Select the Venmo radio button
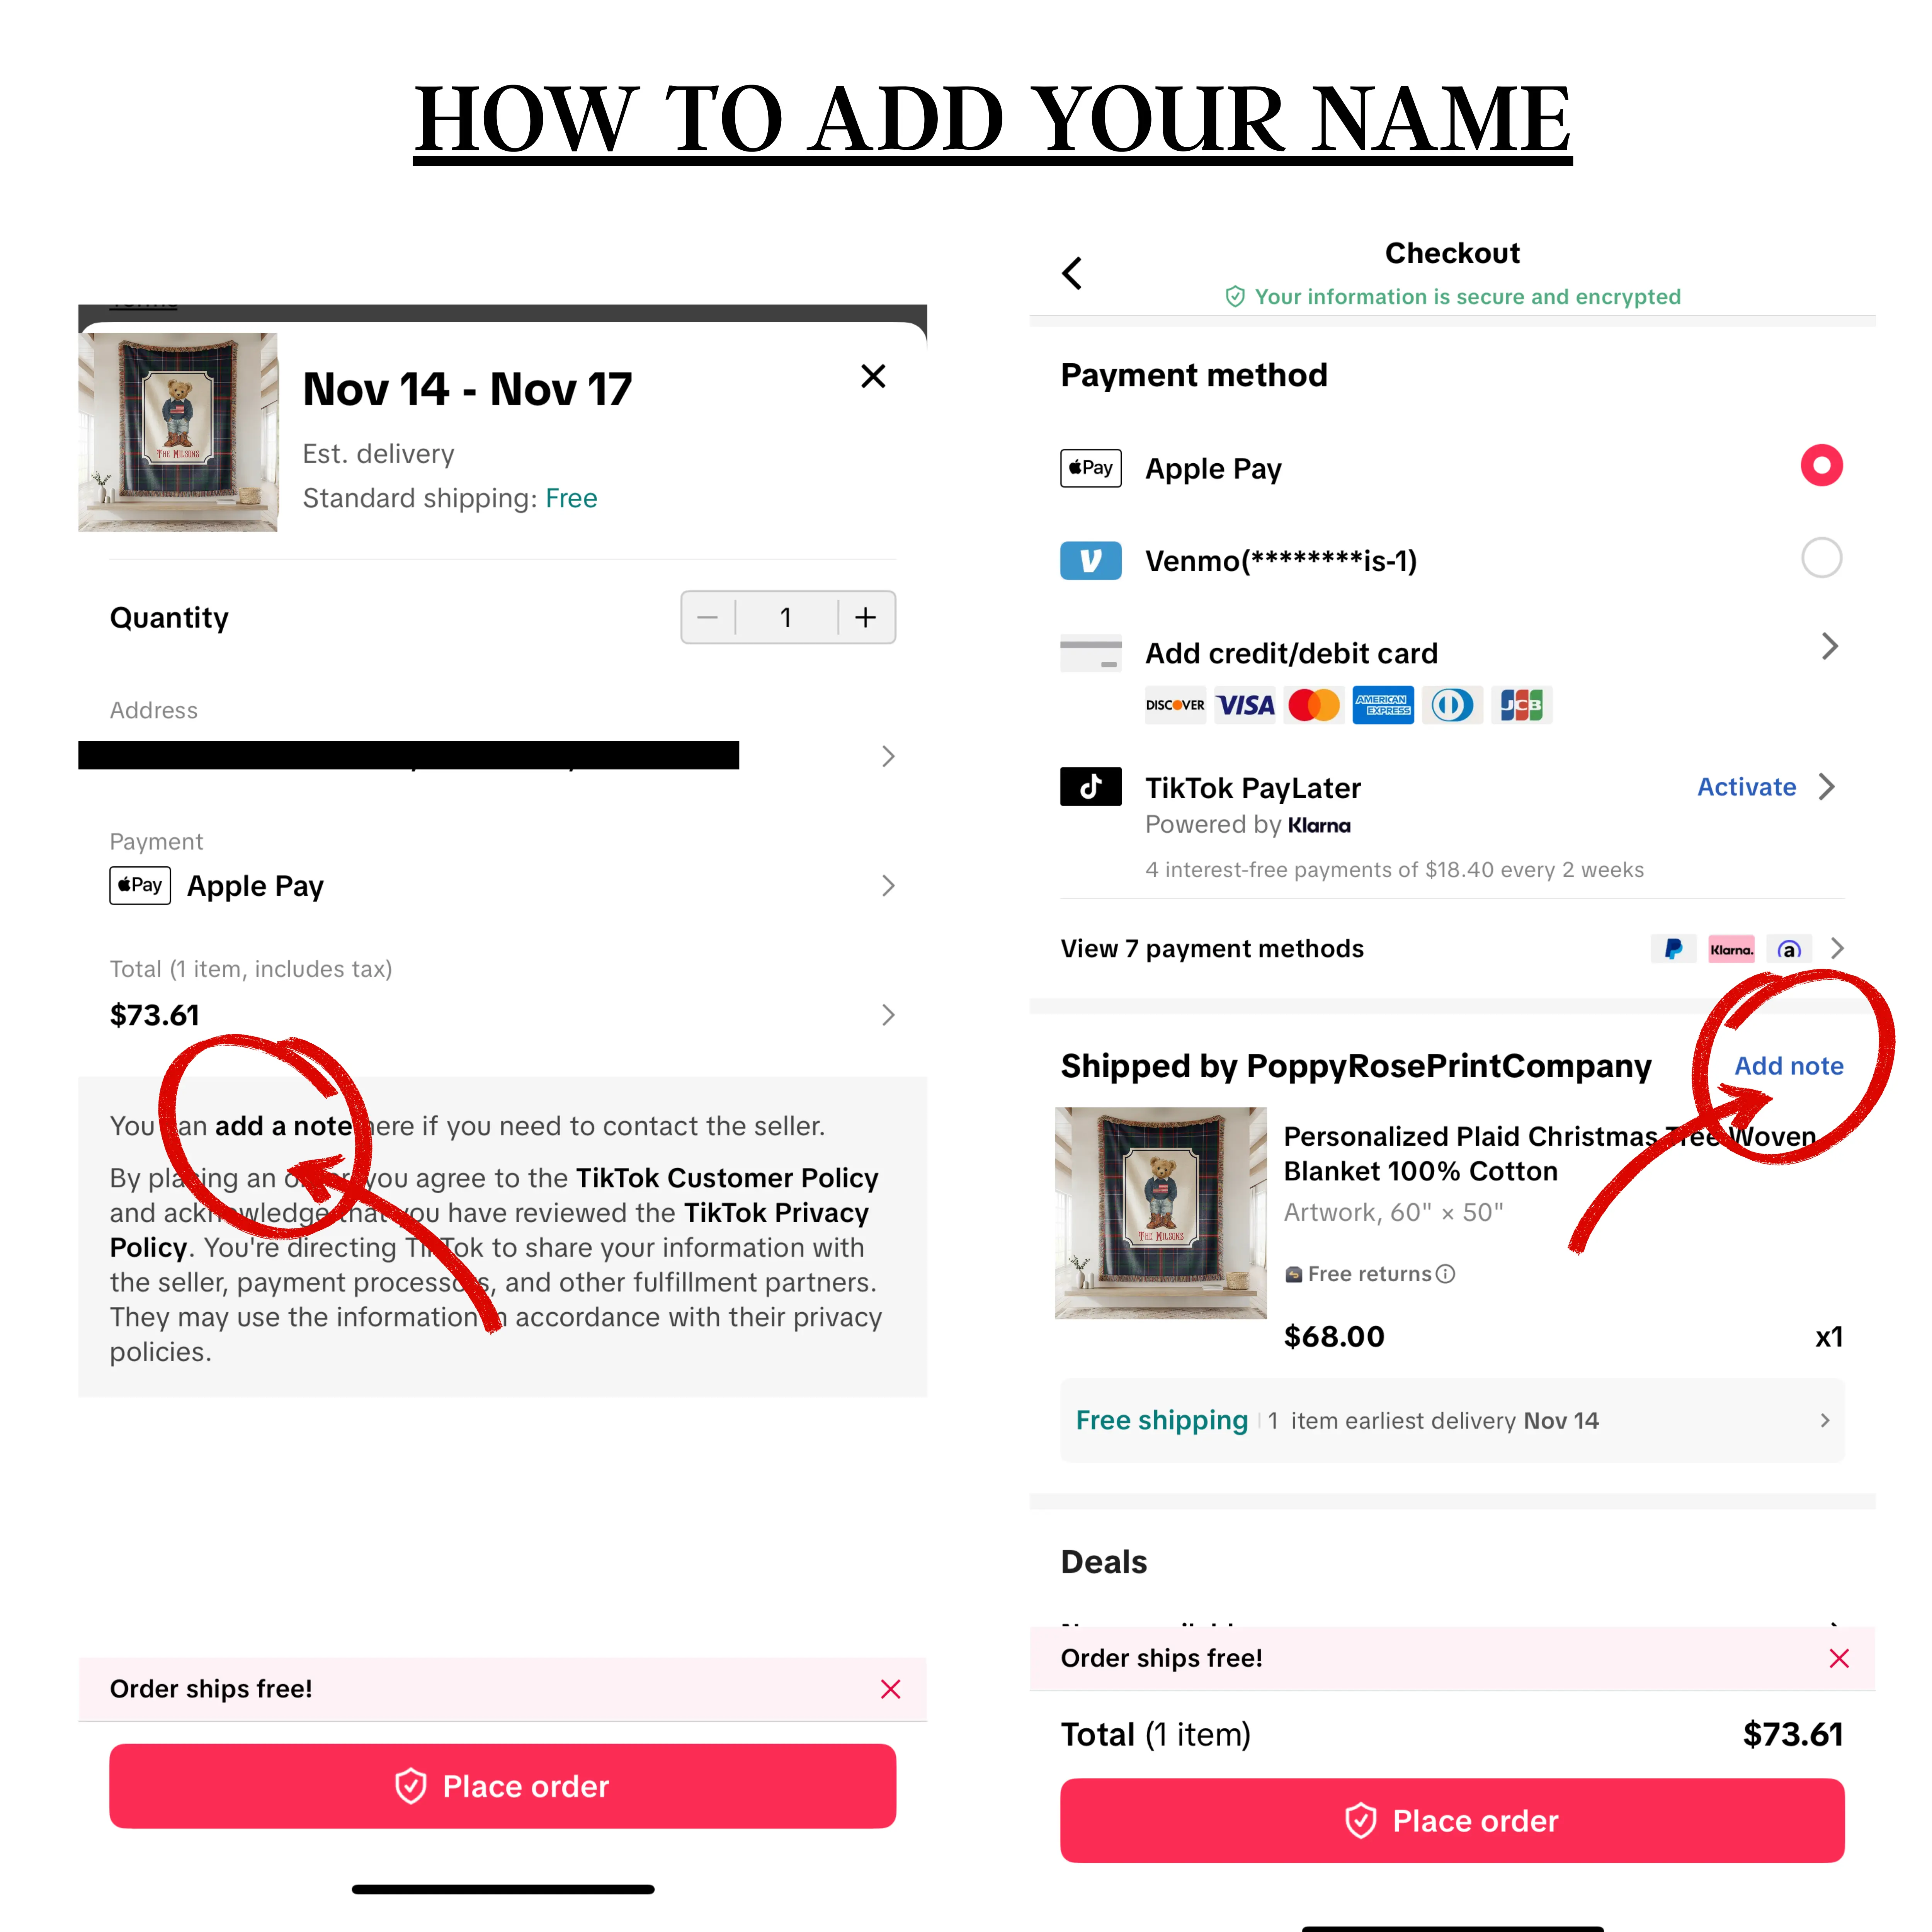 tap(1821, 558)
